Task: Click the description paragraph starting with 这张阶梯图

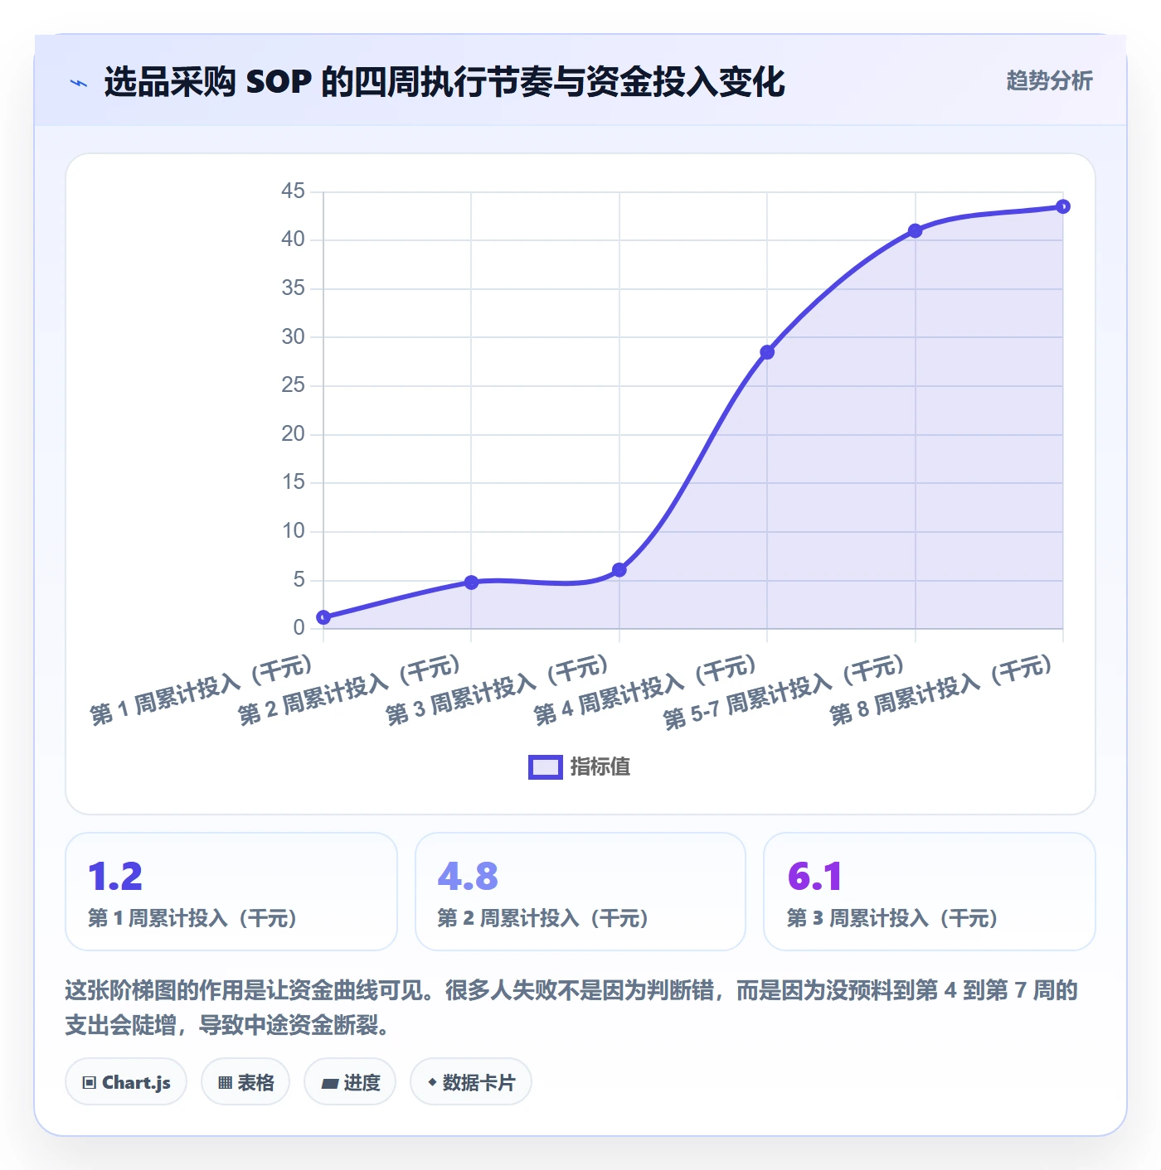Action: click(x=571, y=1007)
